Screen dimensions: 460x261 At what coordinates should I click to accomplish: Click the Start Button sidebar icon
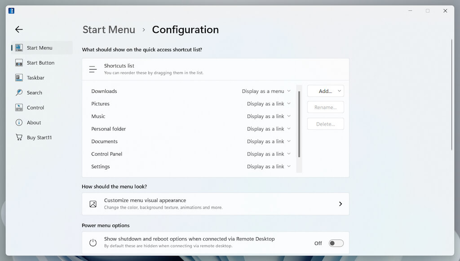tap(19, 63)
